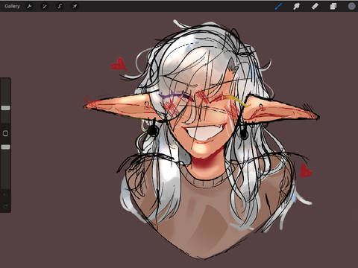358x268 pixels.
Task: Open the active color picker
Action: pyautogui.click(x=351, y=6)
